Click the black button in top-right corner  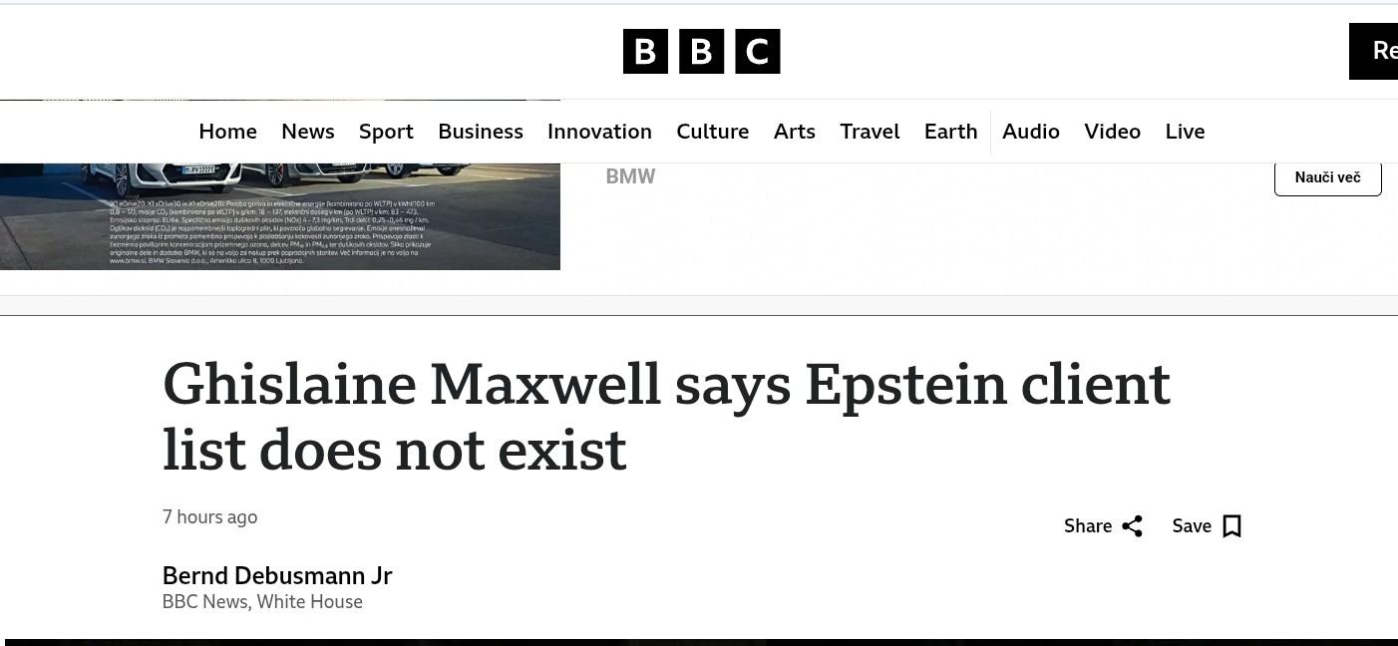(1374, 51)
